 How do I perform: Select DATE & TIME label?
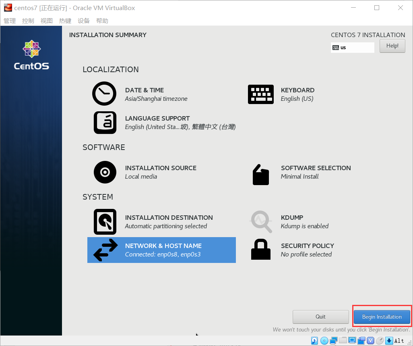coord(145,90)
